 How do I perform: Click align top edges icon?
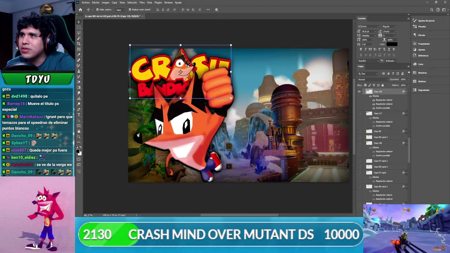(x=183, y=9)
